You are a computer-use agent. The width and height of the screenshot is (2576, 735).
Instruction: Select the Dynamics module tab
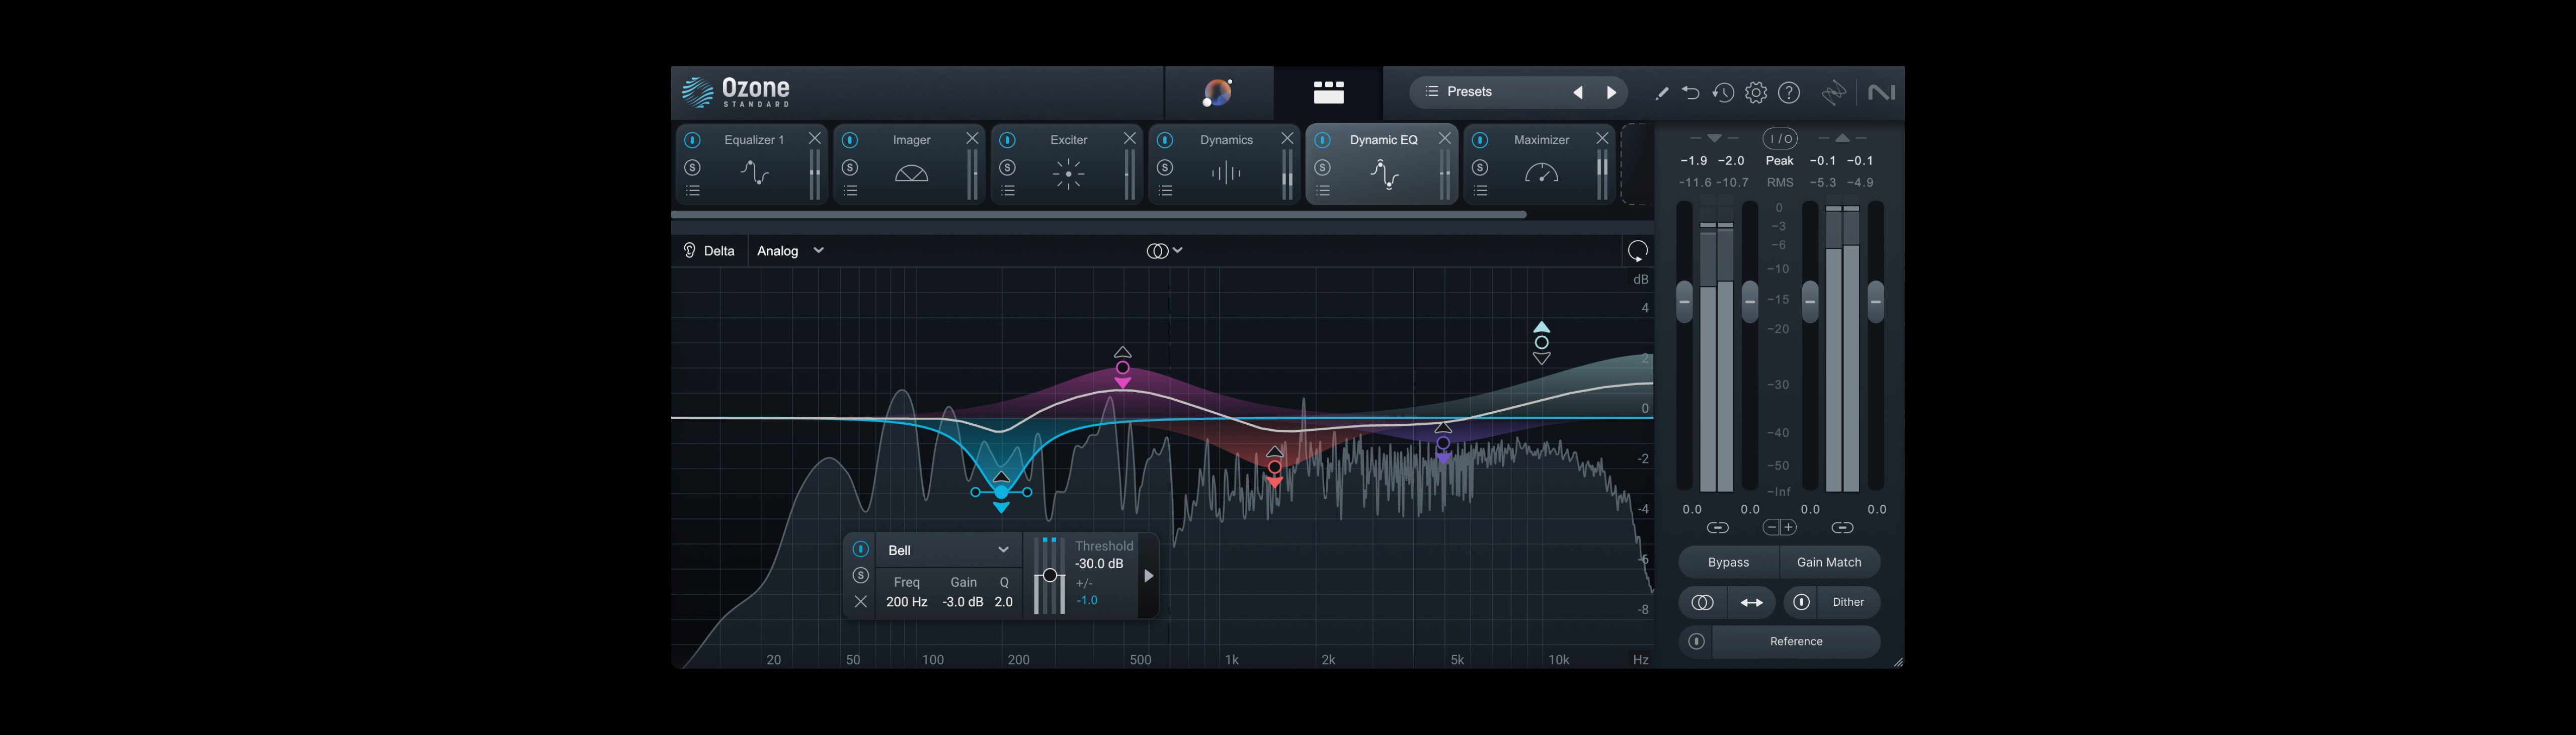click(x=1224, y=166)
